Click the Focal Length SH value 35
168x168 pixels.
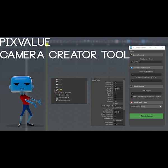pyautogui.click(x=118, y=106)
